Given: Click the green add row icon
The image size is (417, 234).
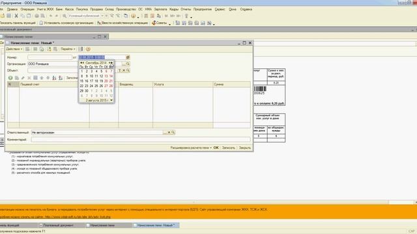Looking at the screenshot, I should click(10, 78).
